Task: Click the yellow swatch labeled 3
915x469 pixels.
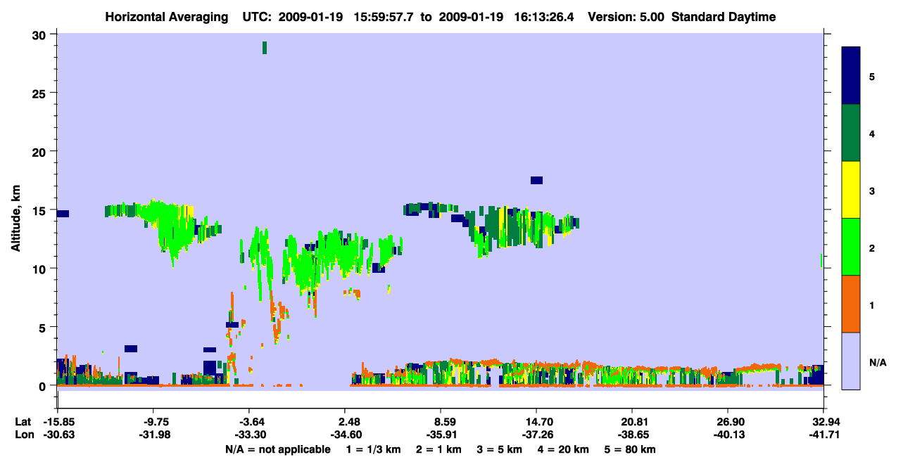Action: (851, 190)
